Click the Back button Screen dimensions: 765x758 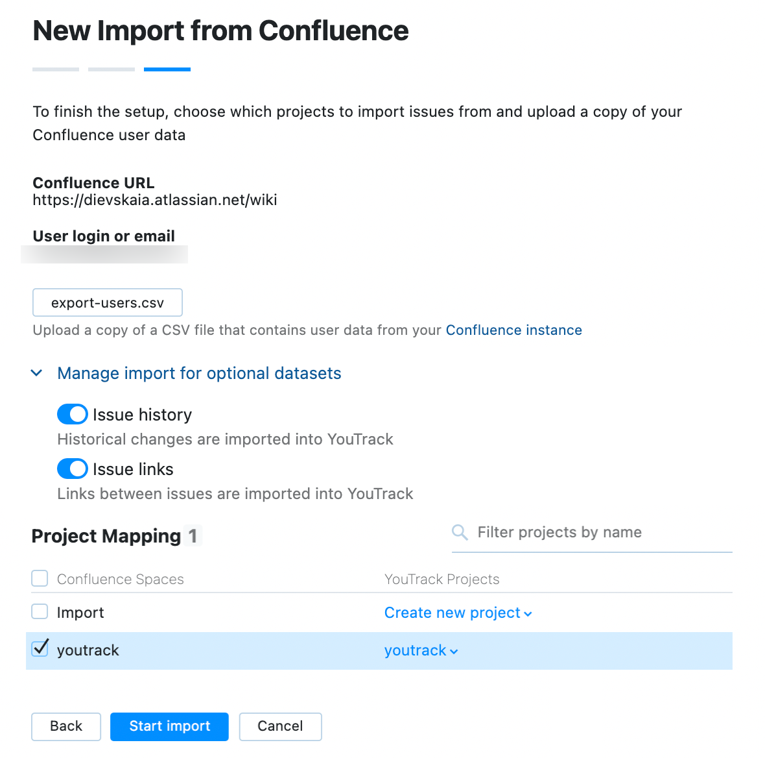tap(65, 726)
